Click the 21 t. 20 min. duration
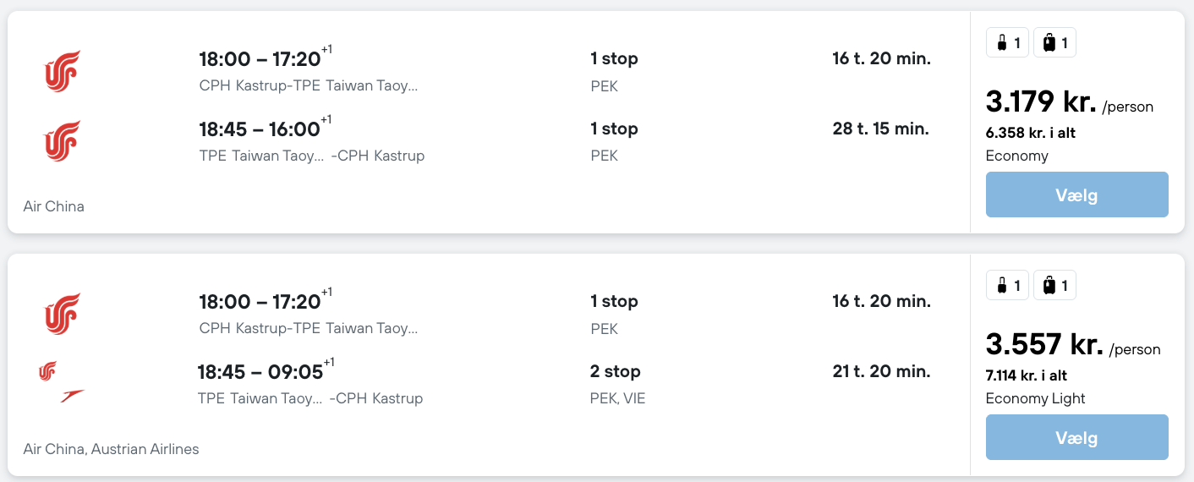Screen dimensions: 1194x482 click(x=881, y=371)
